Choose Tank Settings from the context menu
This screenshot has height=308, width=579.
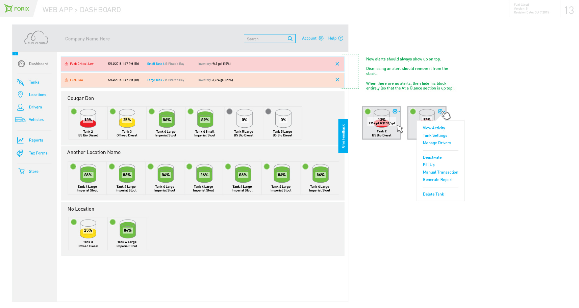(435, 135)
